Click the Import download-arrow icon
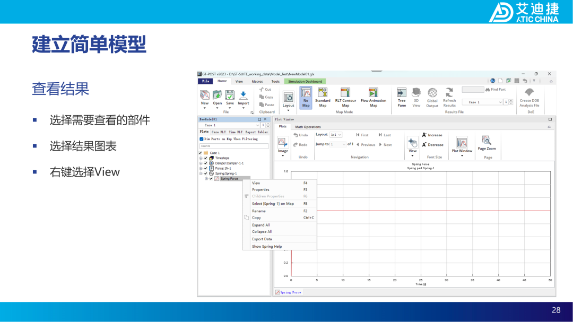Image resolution: width=573 pixels, height=322 pixels. click(244, 95)
